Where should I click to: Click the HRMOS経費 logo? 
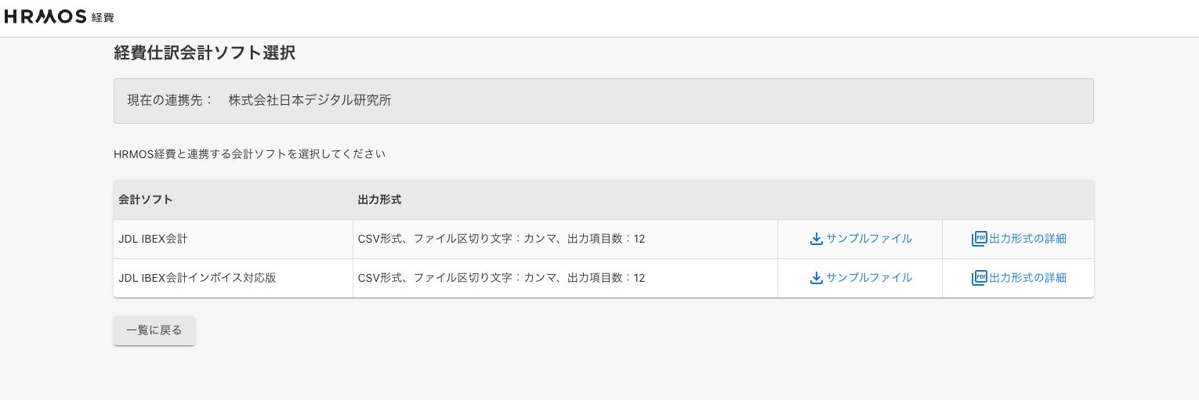(59, 16)
